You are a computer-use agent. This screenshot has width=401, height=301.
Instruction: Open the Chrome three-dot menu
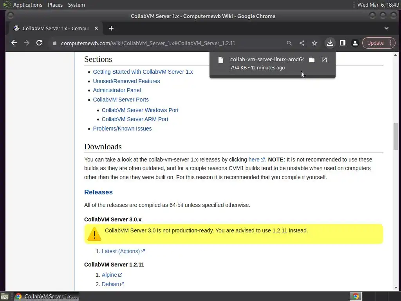390,43
